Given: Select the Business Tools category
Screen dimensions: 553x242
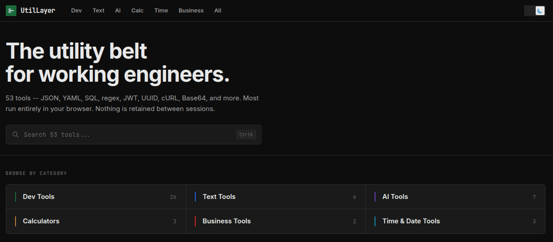Looking at the screenshot, I should point(276,221).
